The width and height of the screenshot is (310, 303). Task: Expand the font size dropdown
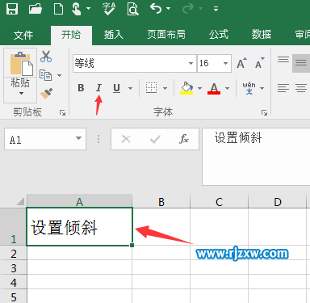[225, 64]
